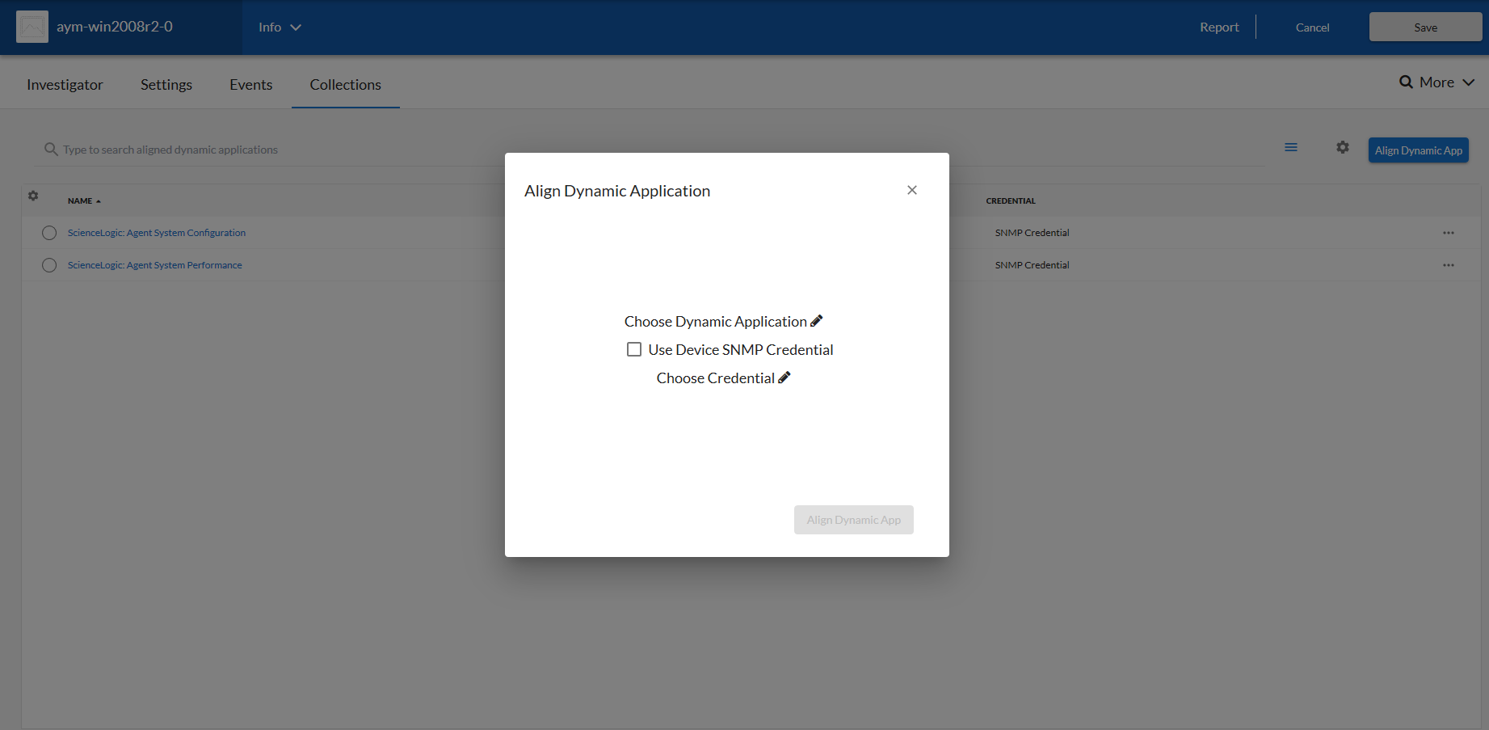Open the hamburger list view menu icon
This screenshot has height=730, width=1489.
1290,148
